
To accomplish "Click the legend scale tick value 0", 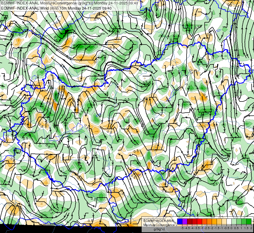I will pyautogui.click(x=231, y=228).
